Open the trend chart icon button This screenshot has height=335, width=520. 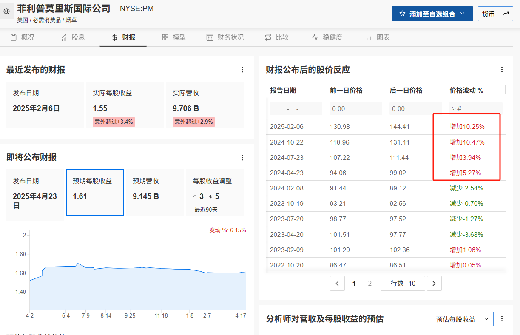point(506,14)
